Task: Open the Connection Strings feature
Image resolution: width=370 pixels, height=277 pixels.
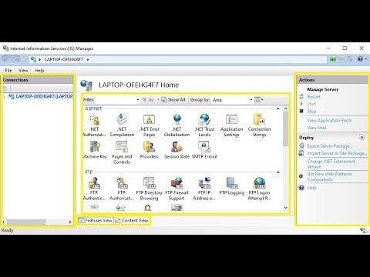Action: point(259,125)
